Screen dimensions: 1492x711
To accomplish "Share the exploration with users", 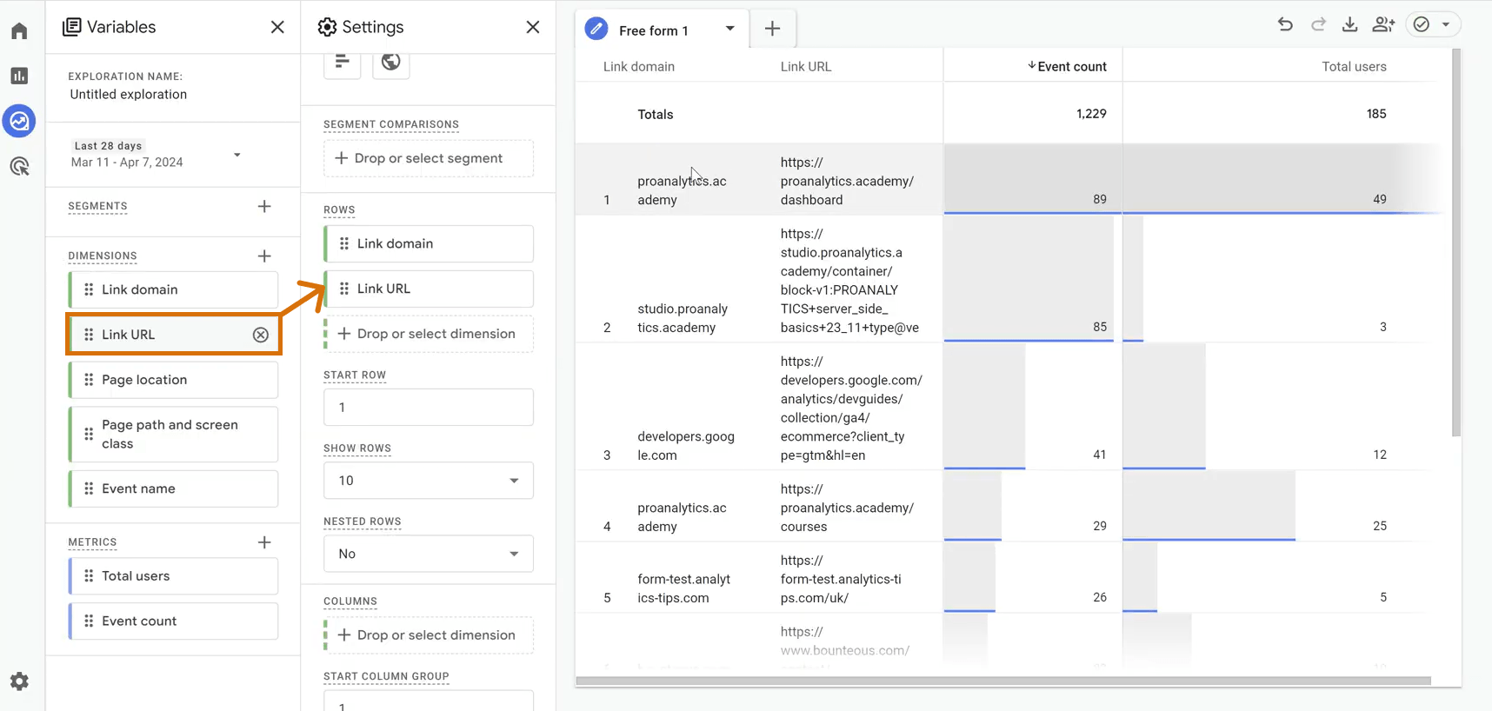I will pos(1383,24).
